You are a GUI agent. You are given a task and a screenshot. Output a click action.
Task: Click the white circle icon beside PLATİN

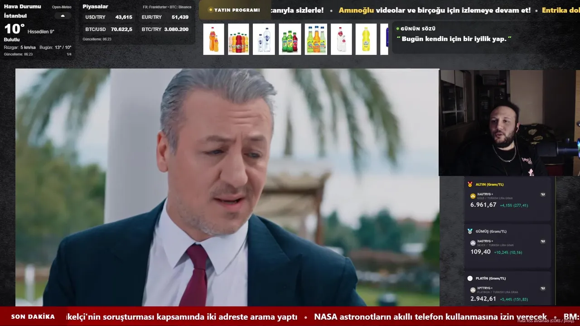[x=470, y=278]
